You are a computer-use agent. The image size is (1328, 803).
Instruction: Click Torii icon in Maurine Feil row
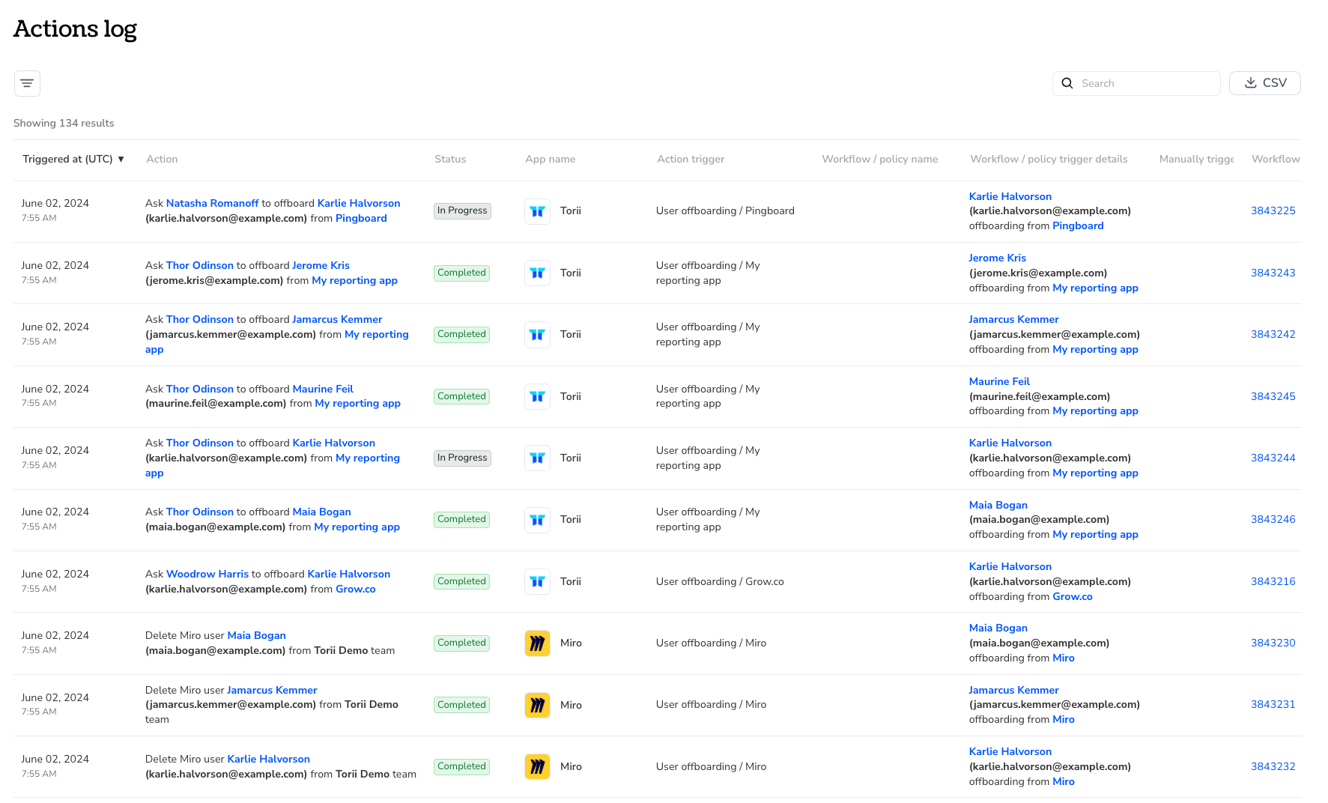[x=537, y=396]
